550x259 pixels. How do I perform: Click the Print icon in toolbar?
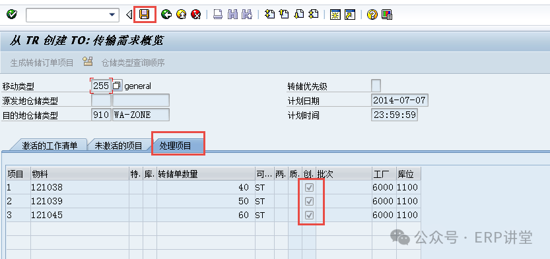click(x=218, y=14)
